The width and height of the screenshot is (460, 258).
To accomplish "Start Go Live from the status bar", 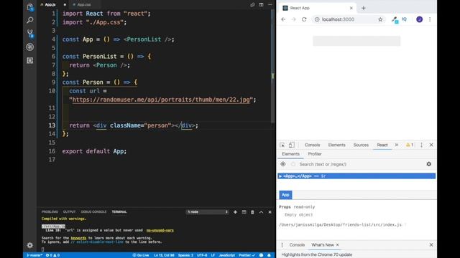I will tap(141, 255).
